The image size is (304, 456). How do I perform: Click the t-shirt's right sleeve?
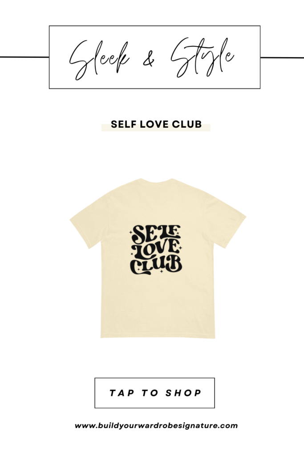225,221
